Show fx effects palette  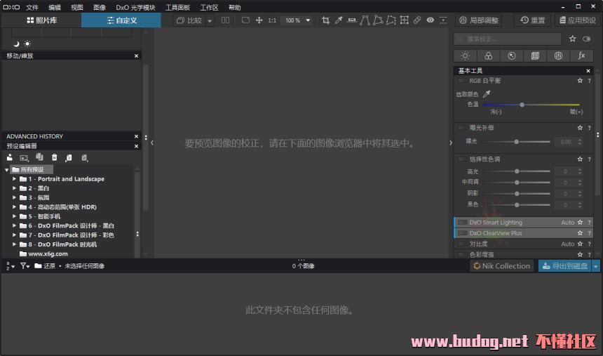coord(581,56)
